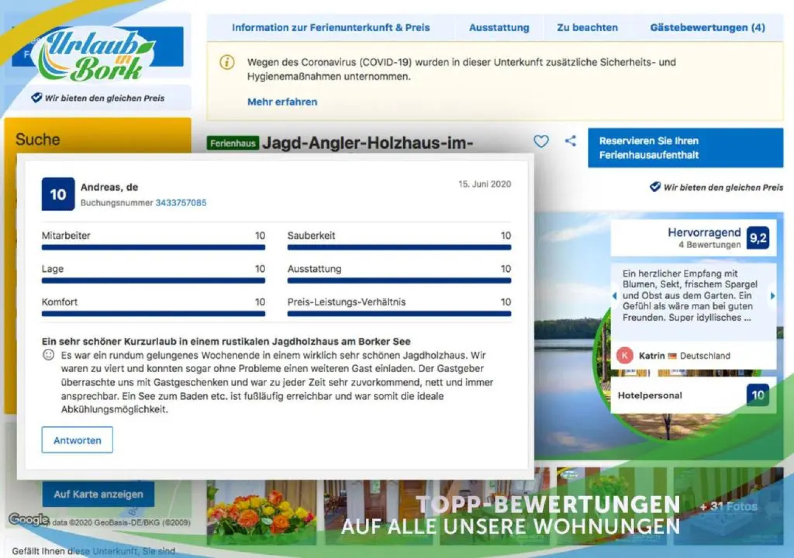
Task: Switch to the 'Ausstattung' tab
Action: tap(499, 28)
